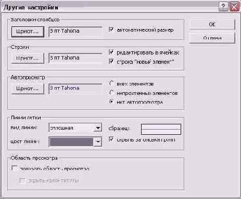Select непрочтенных элементов radio option
The height and width of the screenshot is (199, 241).
point(111,93)
